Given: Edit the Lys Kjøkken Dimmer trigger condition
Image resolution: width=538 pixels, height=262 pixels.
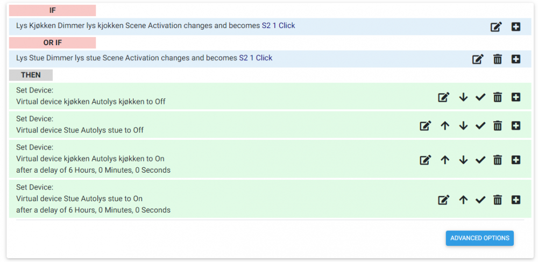Looking at the screenshot, I should (497, 26).
